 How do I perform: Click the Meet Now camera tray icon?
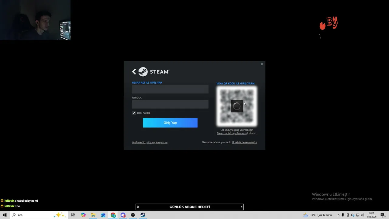coord(348,215)
